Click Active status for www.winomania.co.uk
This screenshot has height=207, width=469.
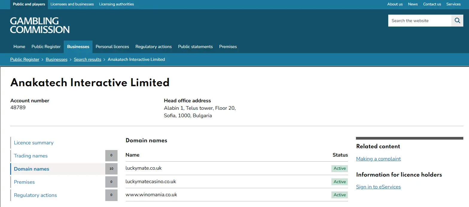(x=339, y=195)
